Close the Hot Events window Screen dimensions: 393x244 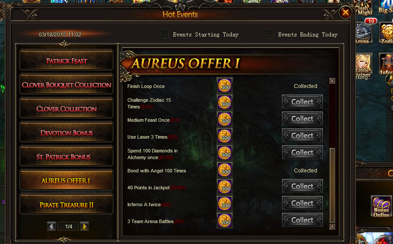click(345, 12)
